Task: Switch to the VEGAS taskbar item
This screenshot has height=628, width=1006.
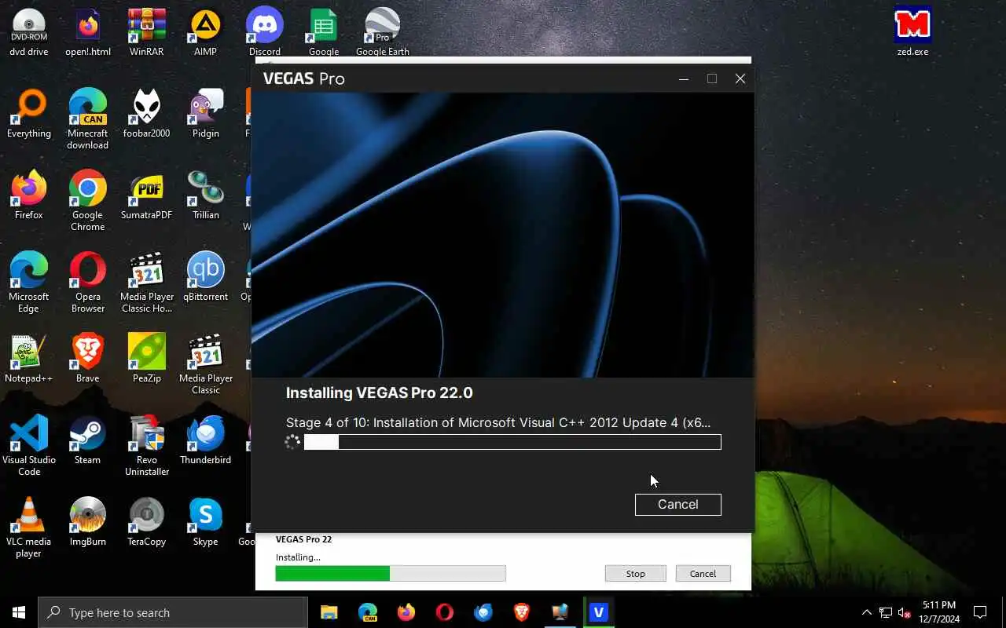Action: tap(599, 612)
